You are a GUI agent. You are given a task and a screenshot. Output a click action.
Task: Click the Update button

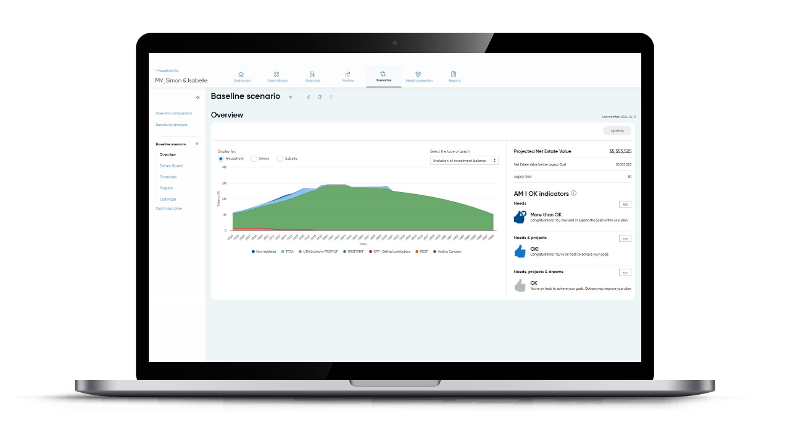(617, 130)
